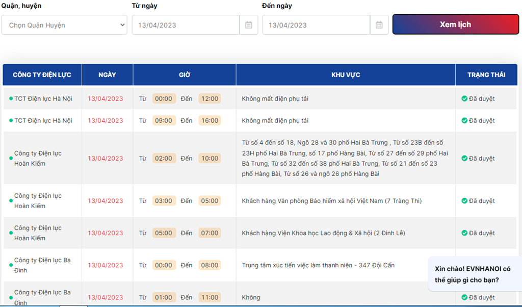
Task: Click the 10:00 end time badge
Action: pyautogui.click(x=210, y=158)
